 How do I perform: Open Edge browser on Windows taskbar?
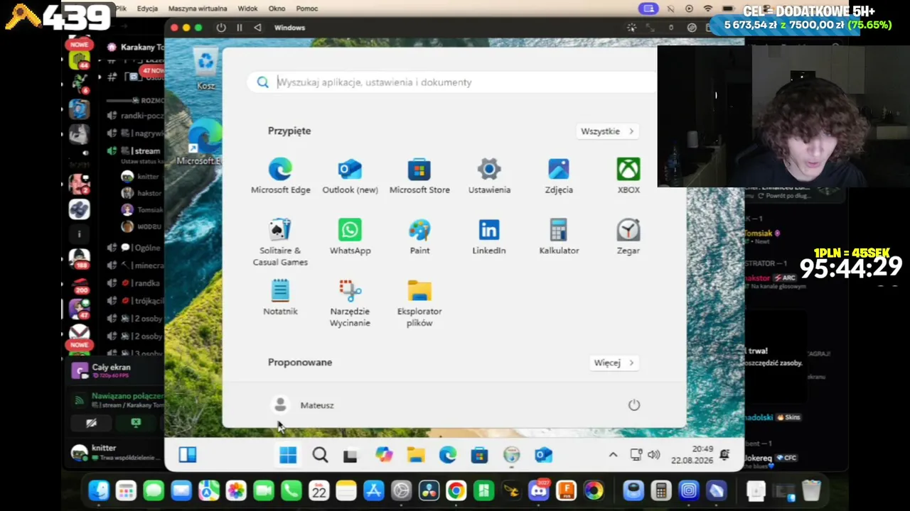(448, 455)
